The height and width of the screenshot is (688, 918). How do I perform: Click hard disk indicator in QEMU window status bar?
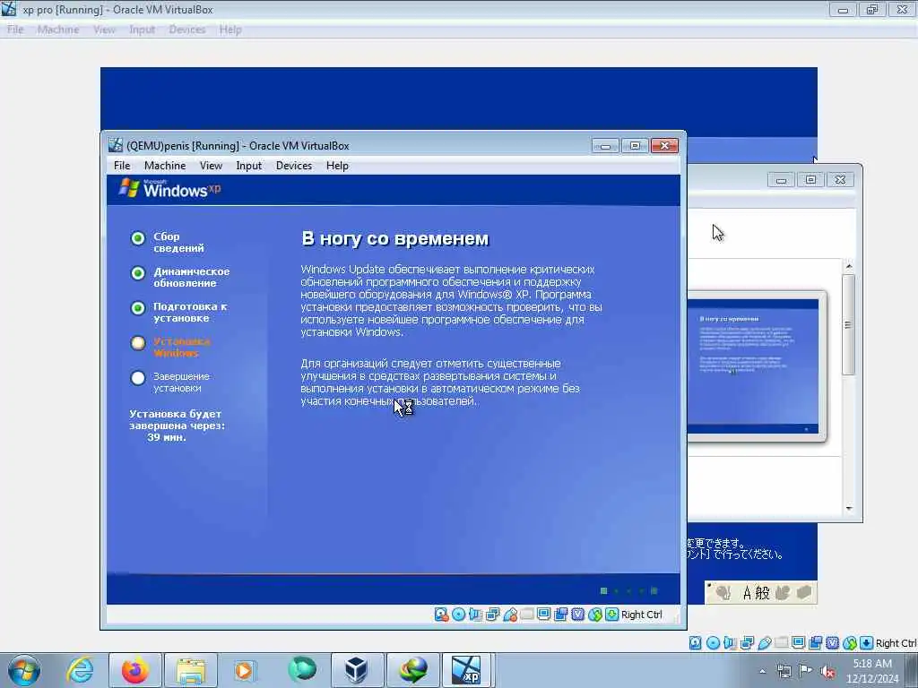click(441, 615)
